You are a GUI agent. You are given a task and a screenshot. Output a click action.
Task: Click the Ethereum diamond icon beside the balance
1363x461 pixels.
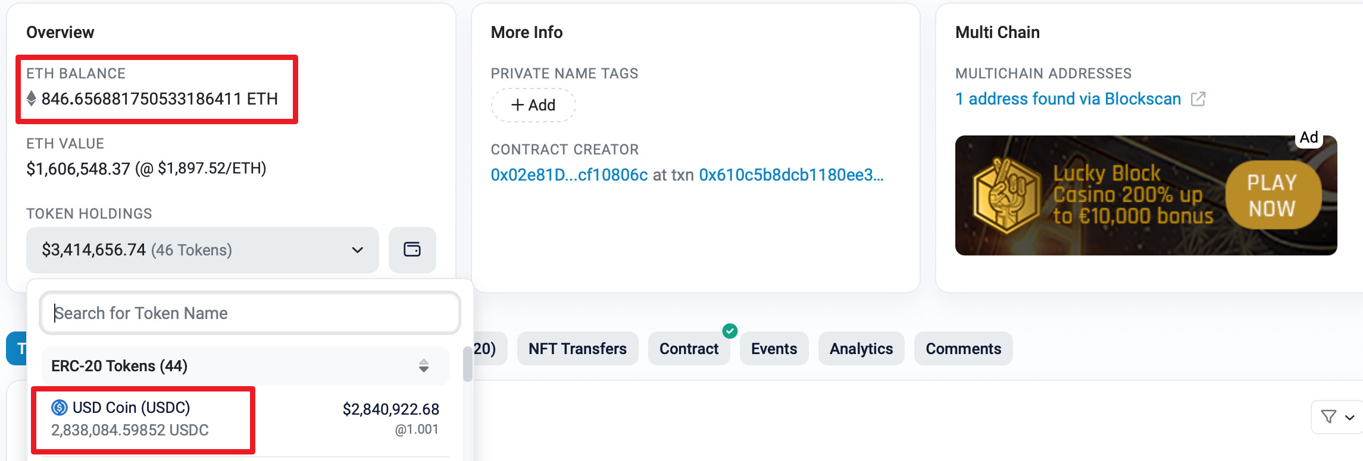(x=32, y=99)
